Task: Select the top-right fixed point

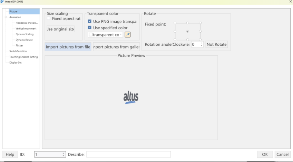Action: point(200,23)
